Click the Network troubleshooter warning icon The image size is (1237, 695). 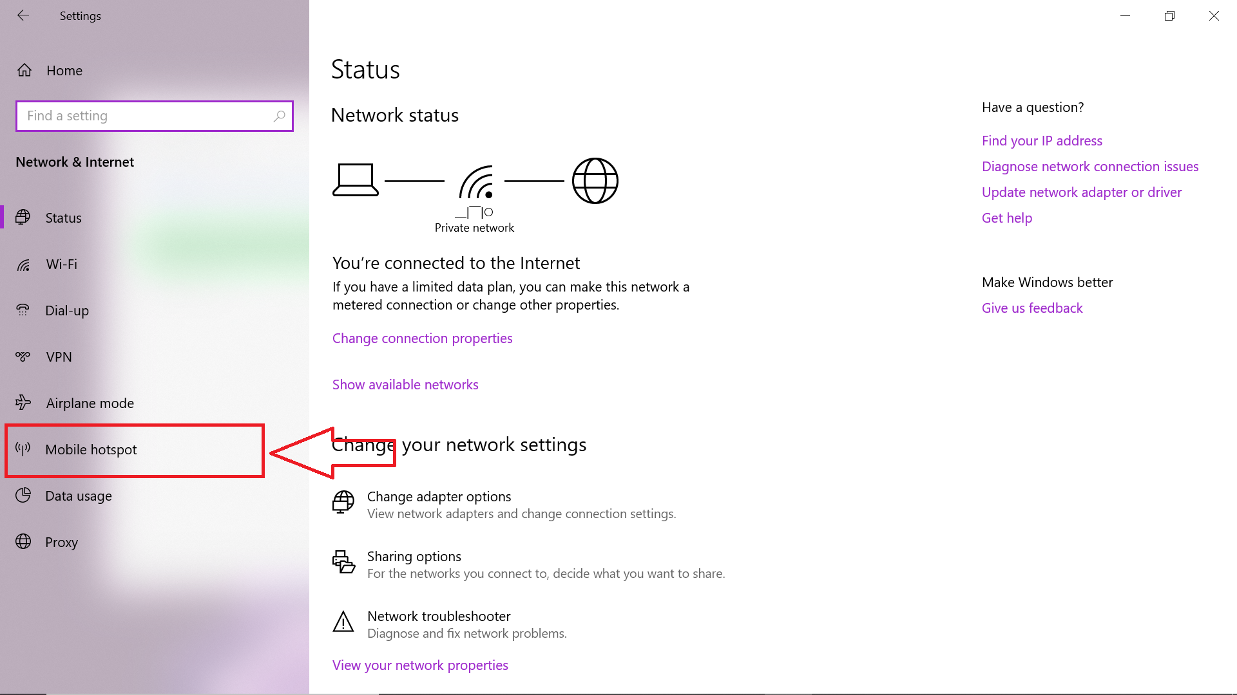343,622
